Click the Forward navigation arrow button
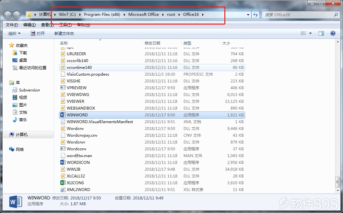 (17, 15)
